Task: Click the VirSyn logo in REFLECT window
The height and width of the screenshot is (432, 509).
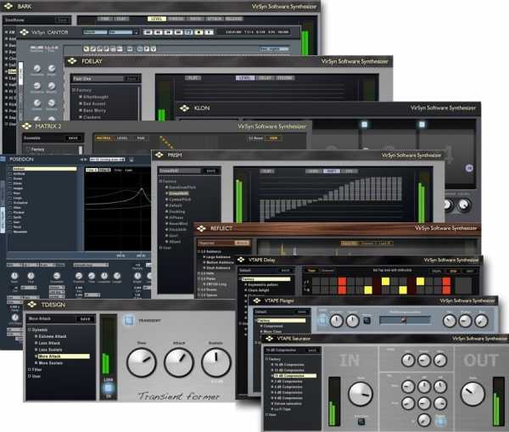Action: pos(201,228)
